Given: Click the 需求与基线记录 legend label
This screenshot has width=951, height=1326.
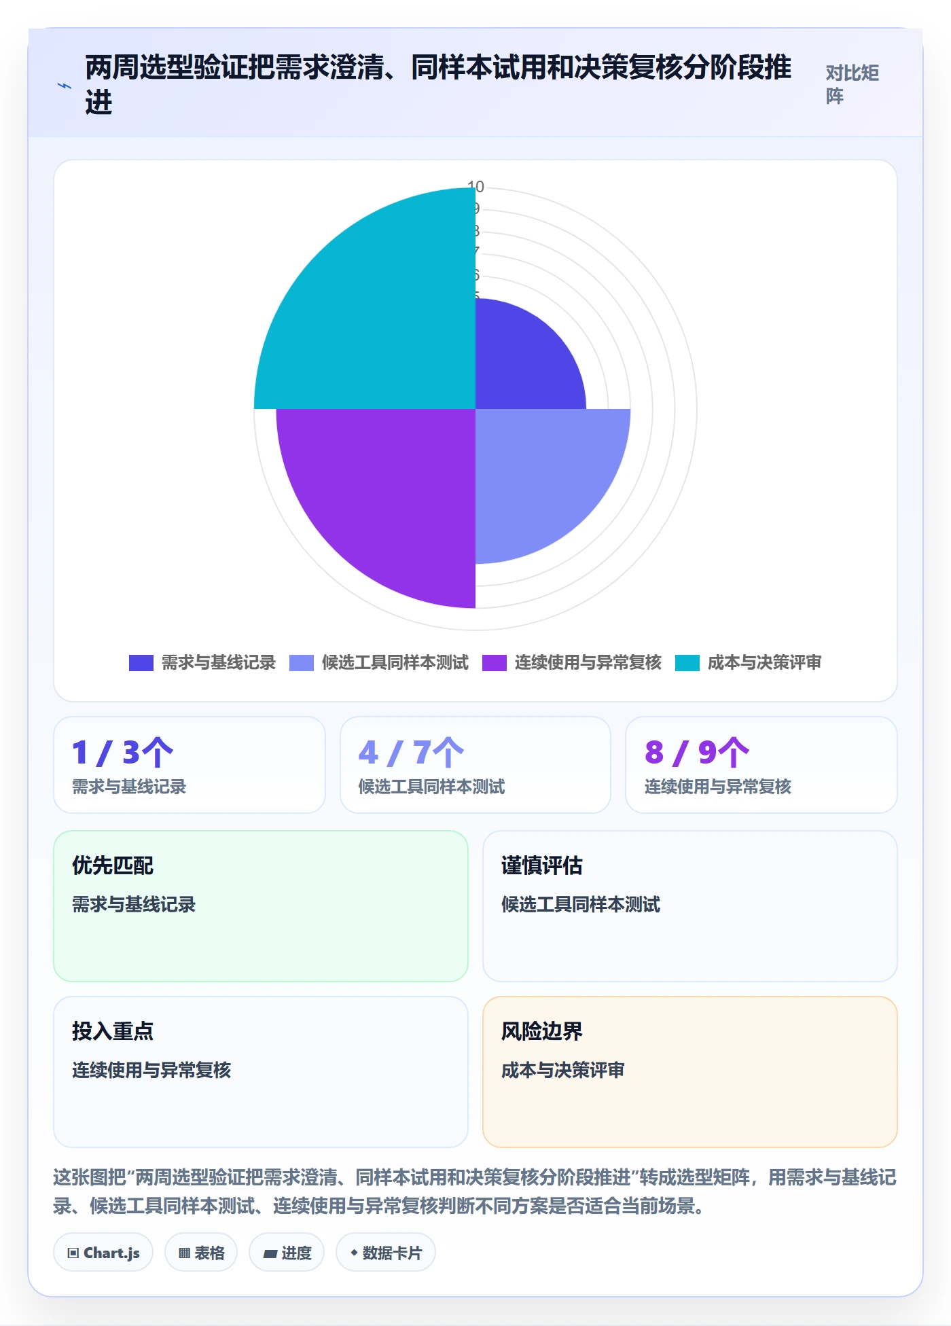Looking at the screenshot, I should pos(219,663).
